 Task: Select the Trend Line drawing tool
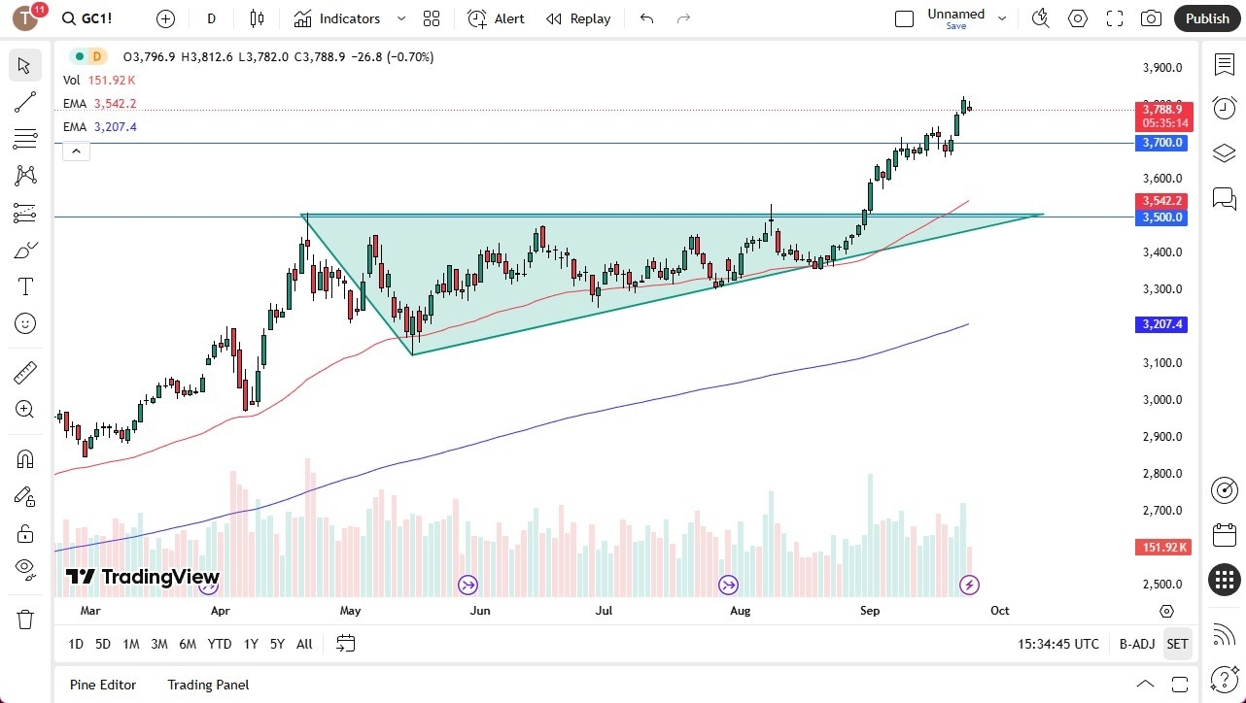pyautogui.click(x=24, y=102)
